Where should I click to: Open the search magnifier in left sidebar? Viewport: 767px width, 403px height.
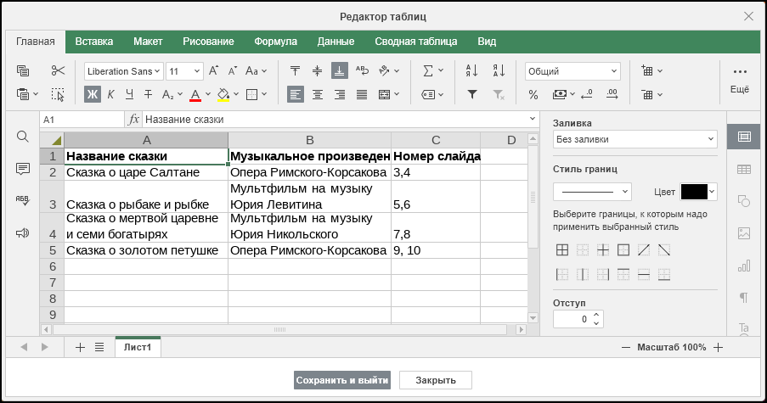click(22, 137)
